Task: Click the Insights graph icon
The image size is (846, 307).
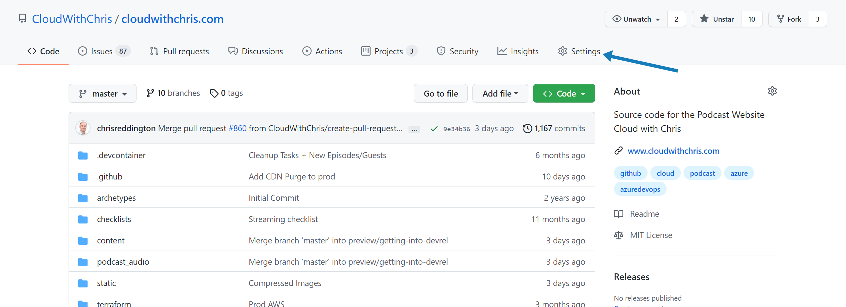Action: tap(501, 51)
